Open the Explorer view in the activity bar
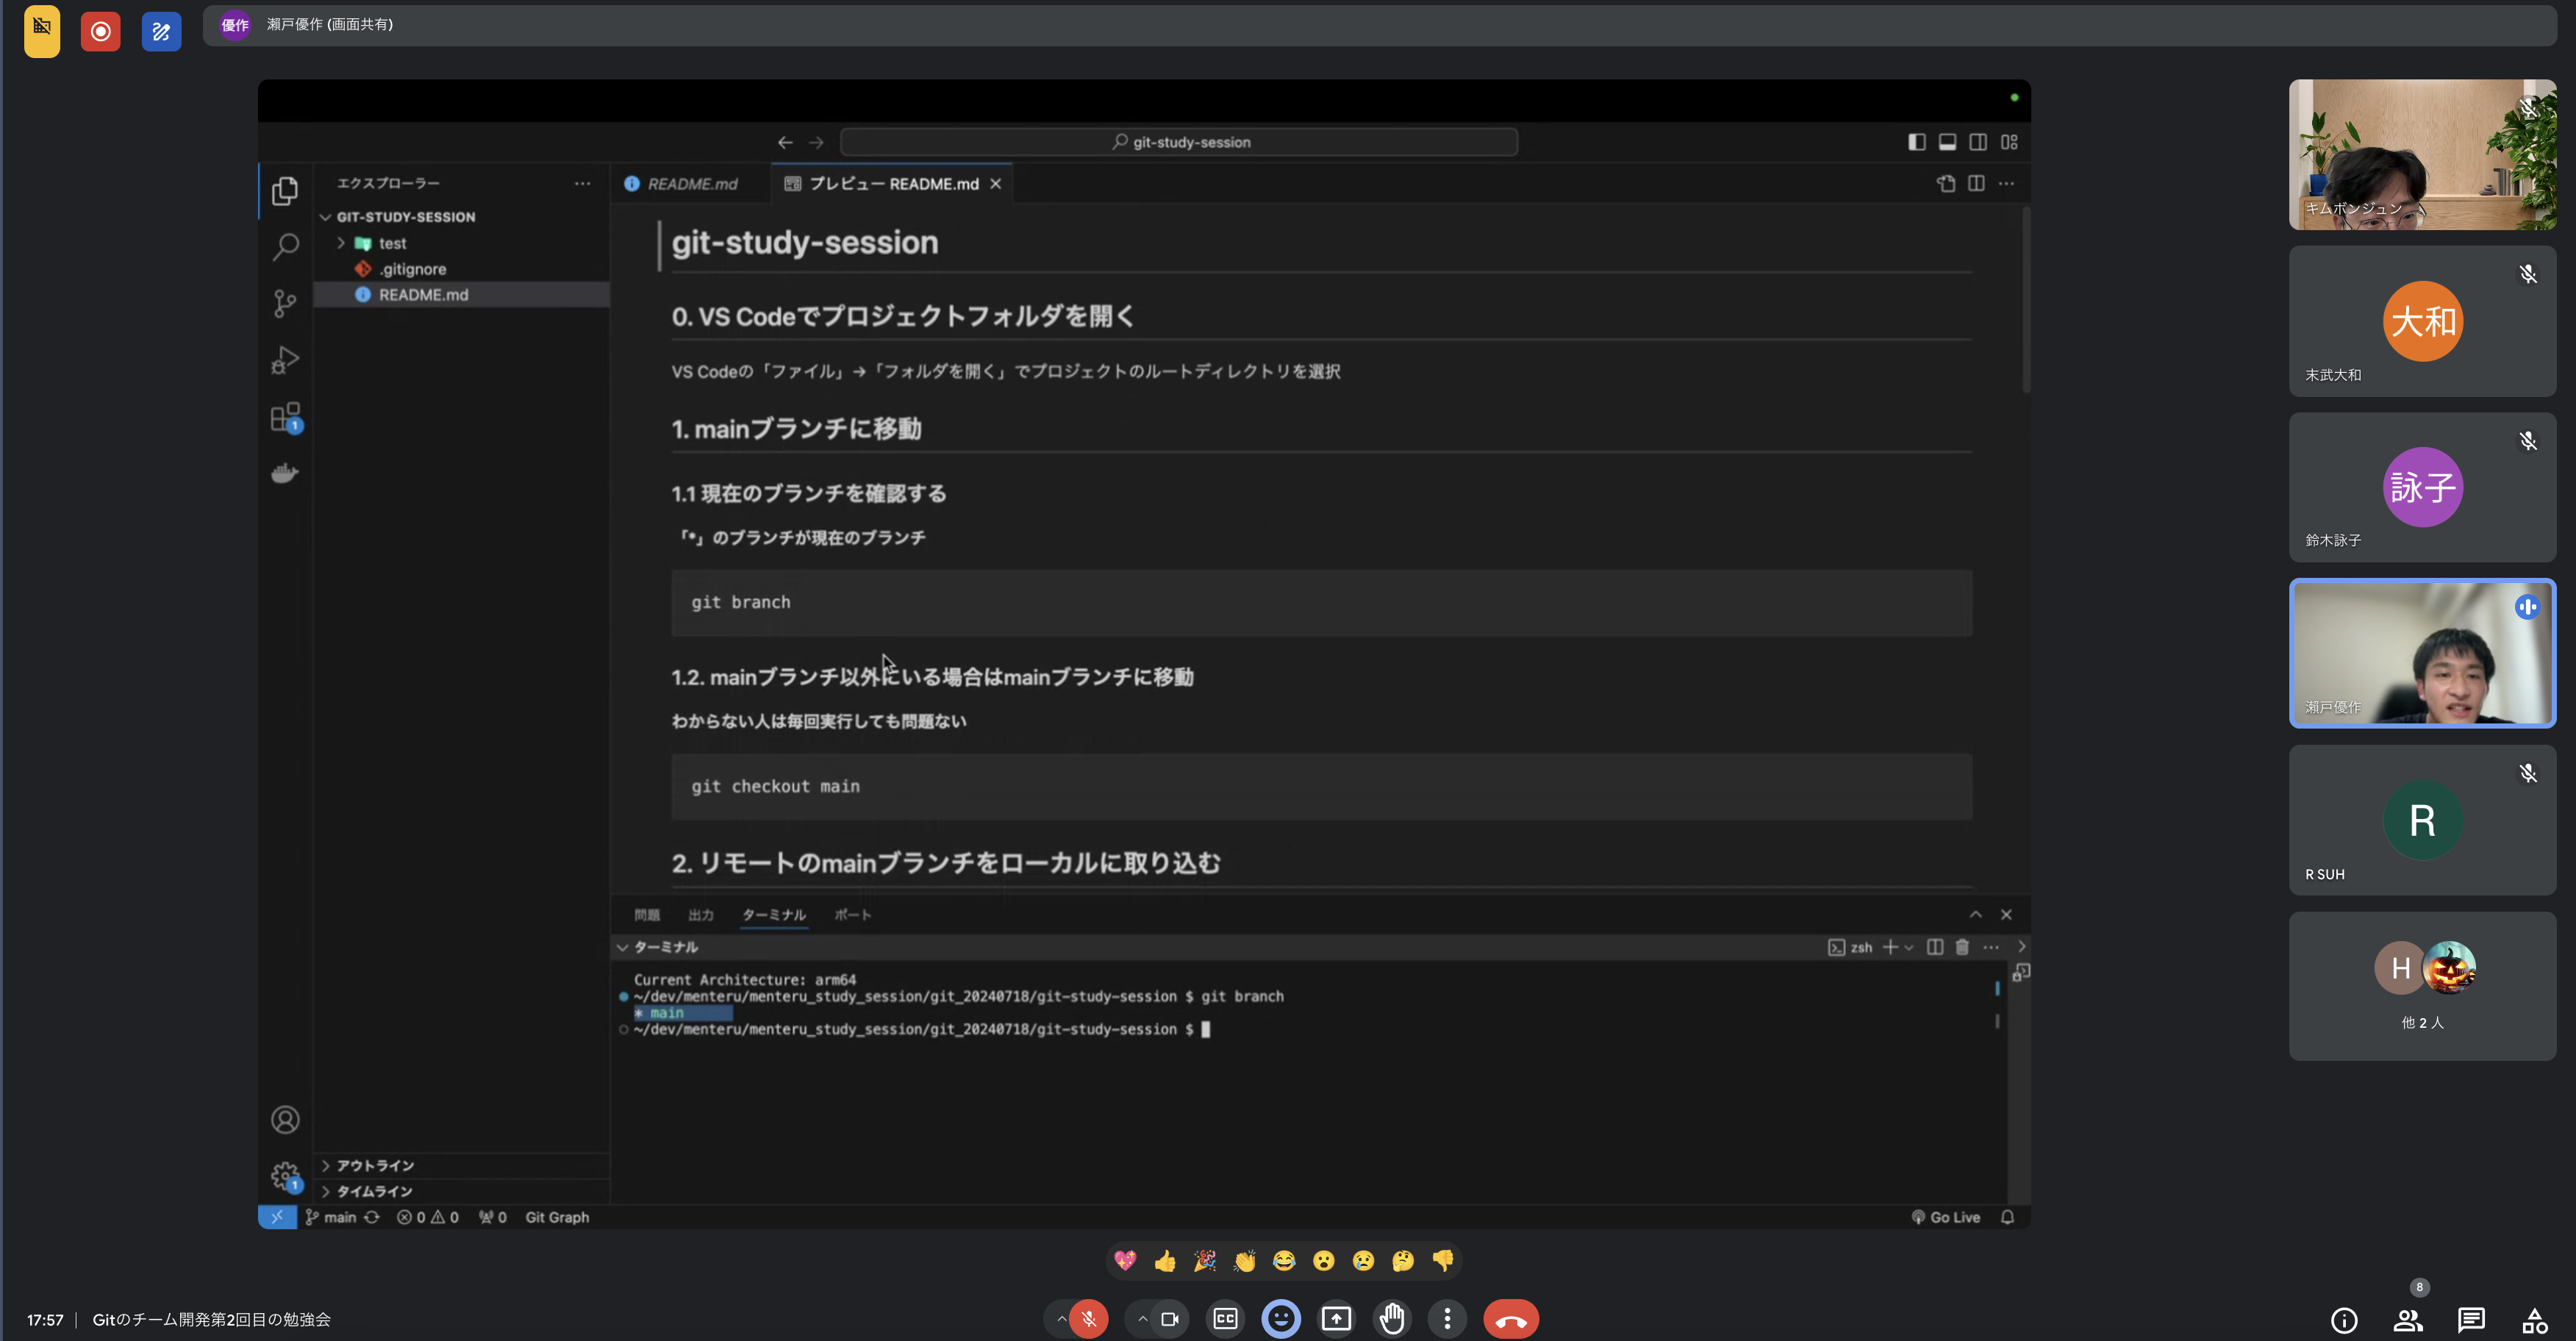2576x1341 pixels. point(285,190)
